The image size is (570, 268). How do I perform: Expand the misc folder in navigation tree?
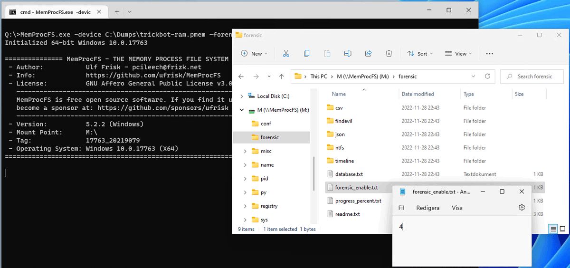245,151
